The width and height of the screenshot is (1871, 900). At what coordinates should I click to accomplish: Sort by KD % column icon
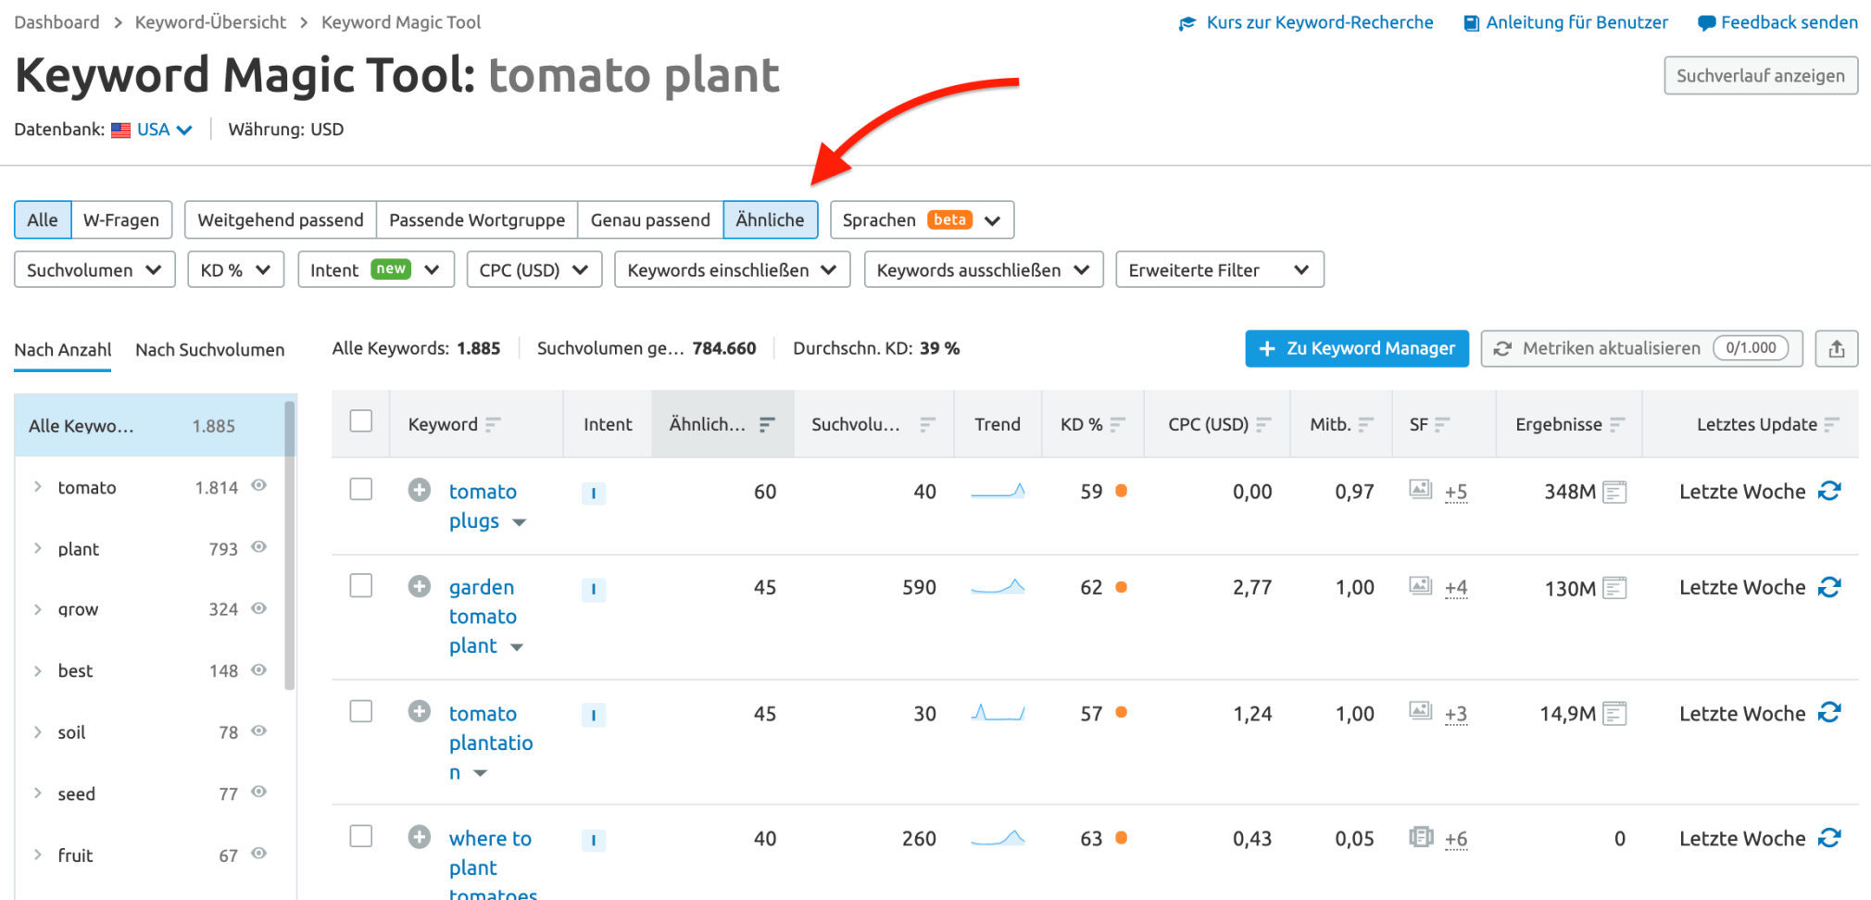click(x=1118, y=424)
